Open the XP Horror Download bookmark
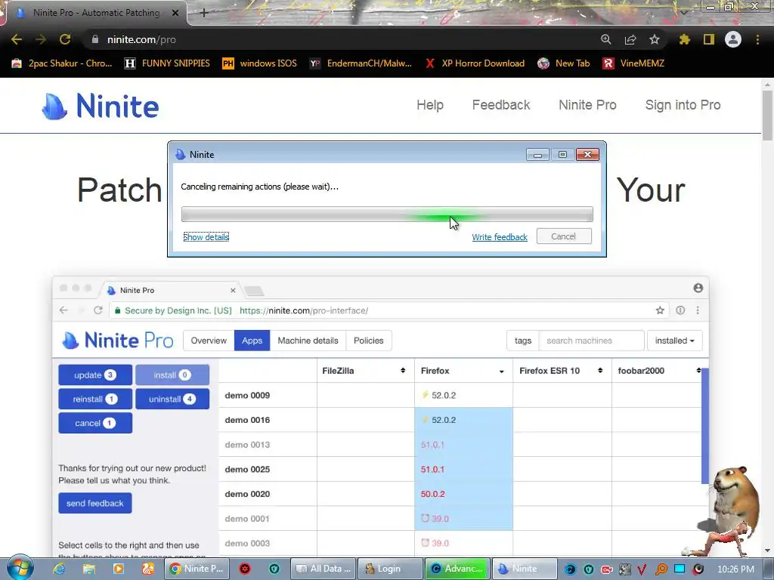The width and height of the screenshot is (774, 580). [475, 63]
